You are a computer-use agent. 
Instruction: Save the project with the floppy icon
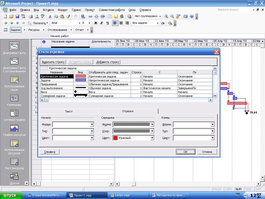(x=17, y=16)
